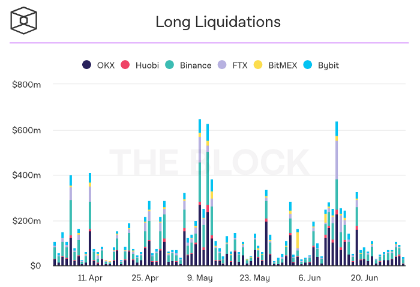
Task: Click the teal Binance legend dot
Action: [170, 65]
